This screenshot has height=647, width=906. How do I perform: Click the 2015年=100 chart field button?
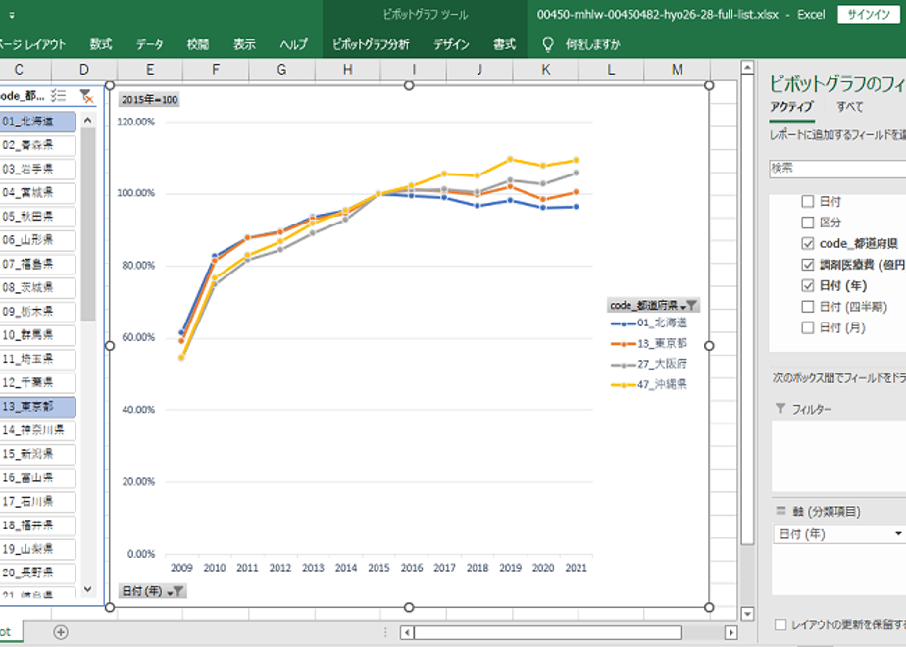(149, 99)
